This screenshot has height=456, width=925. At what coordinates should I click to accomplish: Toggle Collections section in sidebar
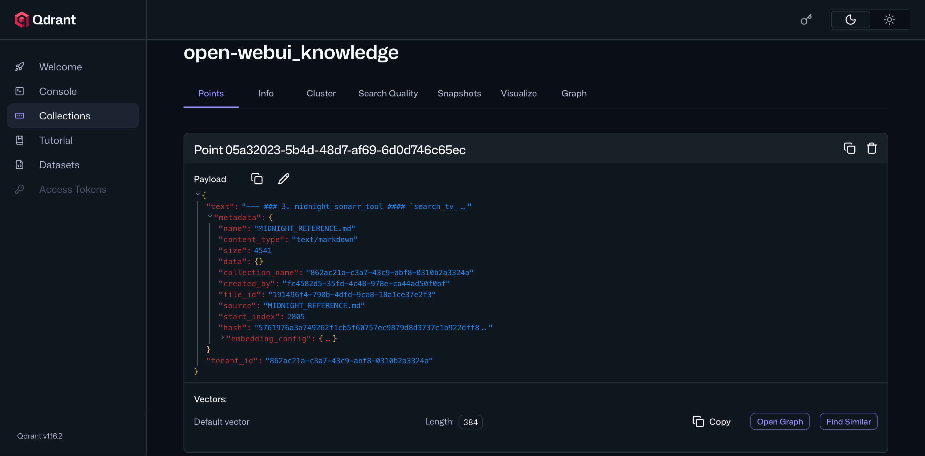pyautogui.click(x=64, y=115)
